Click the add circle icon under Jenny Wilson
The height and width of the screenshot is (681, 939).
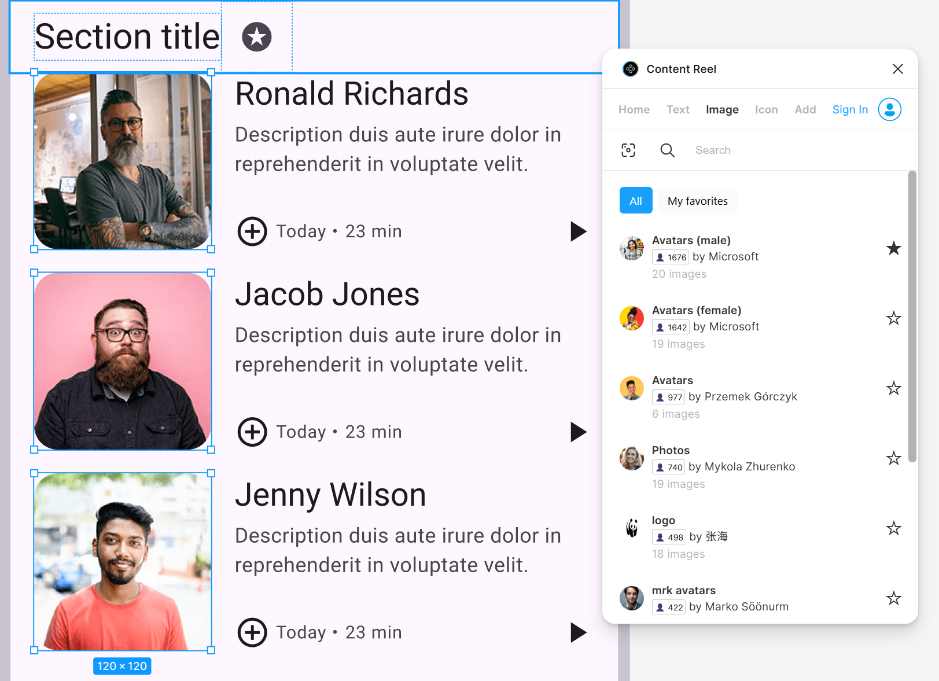pyautogui.click(x=252, y=632)
